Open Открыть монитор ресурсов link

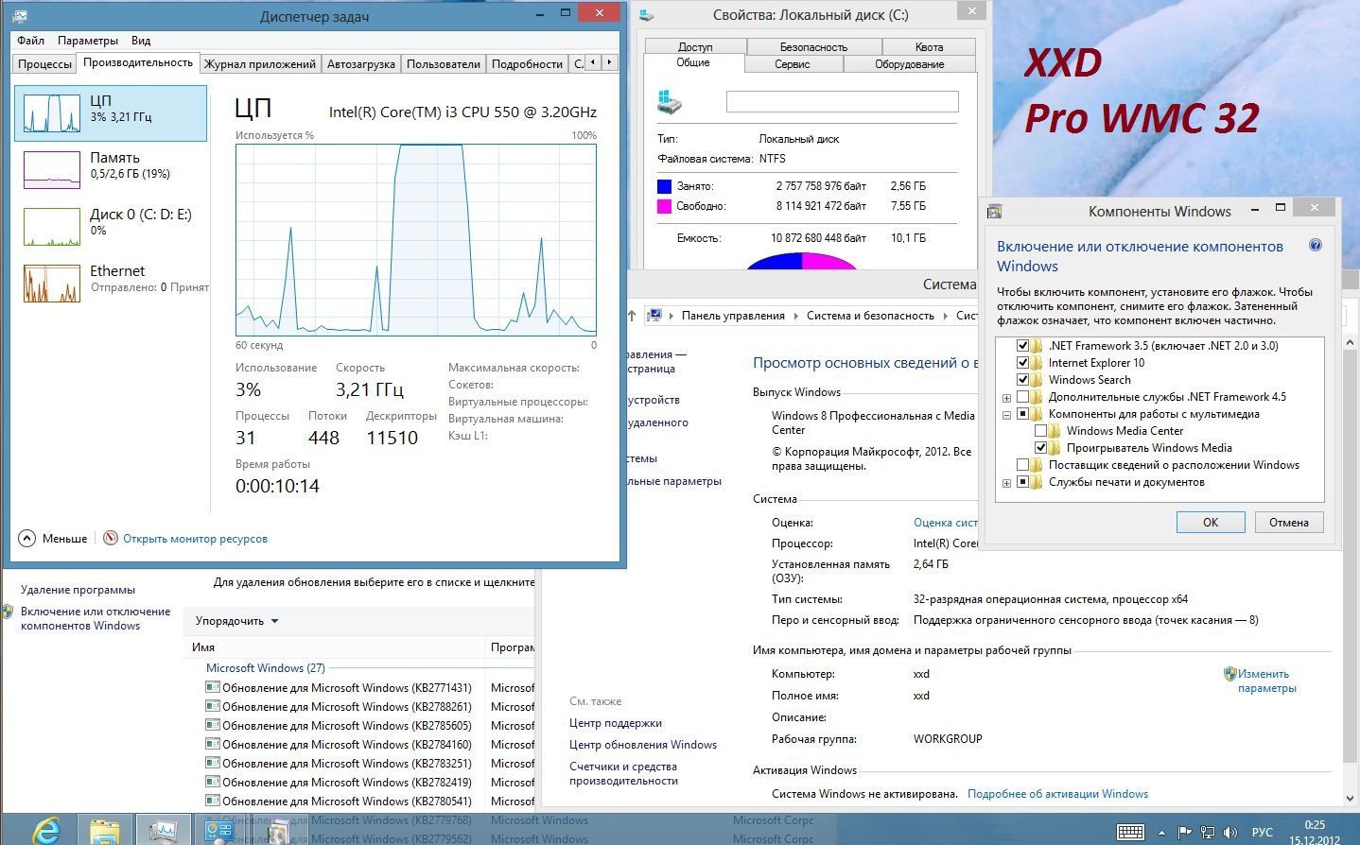tap(195, 539)
